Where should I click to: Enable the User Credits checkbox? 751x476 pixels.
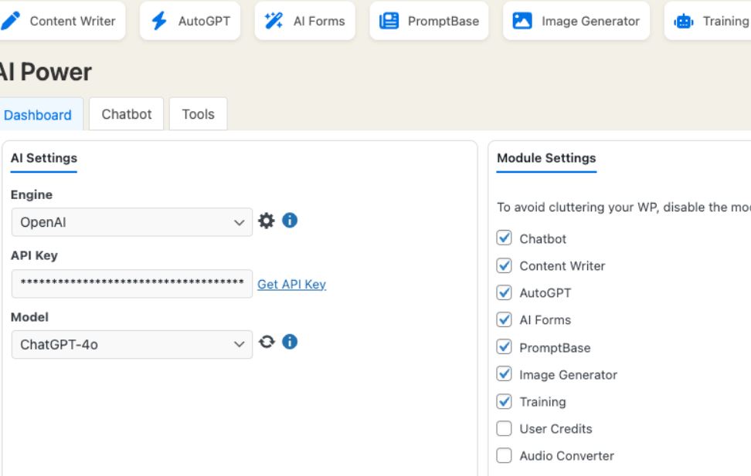(x=504, y=428)
